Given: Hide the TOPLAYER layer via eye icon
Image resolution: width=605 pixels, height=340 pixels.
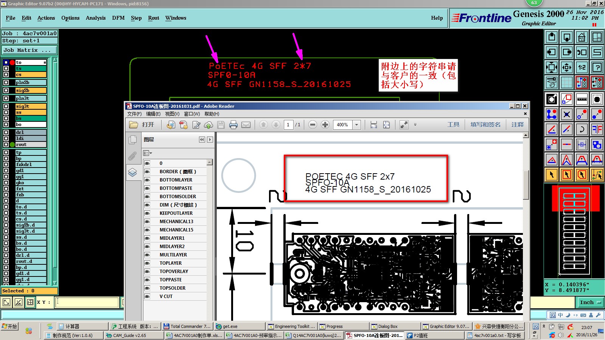Looking at the screenshot, I should coord(147,263).
